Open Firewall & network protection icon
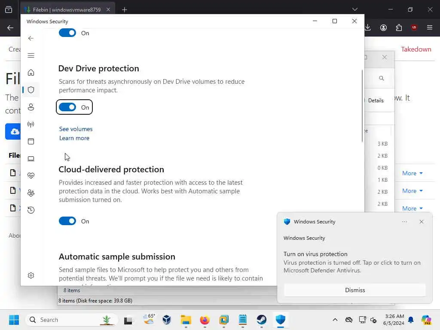The image size is (440, 330). tap(31, 124)
